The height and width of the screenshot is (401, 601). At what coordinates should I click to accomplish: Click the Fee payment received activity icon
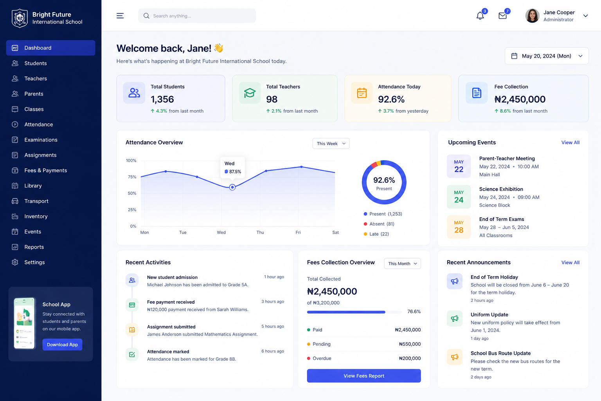point(132,305)
